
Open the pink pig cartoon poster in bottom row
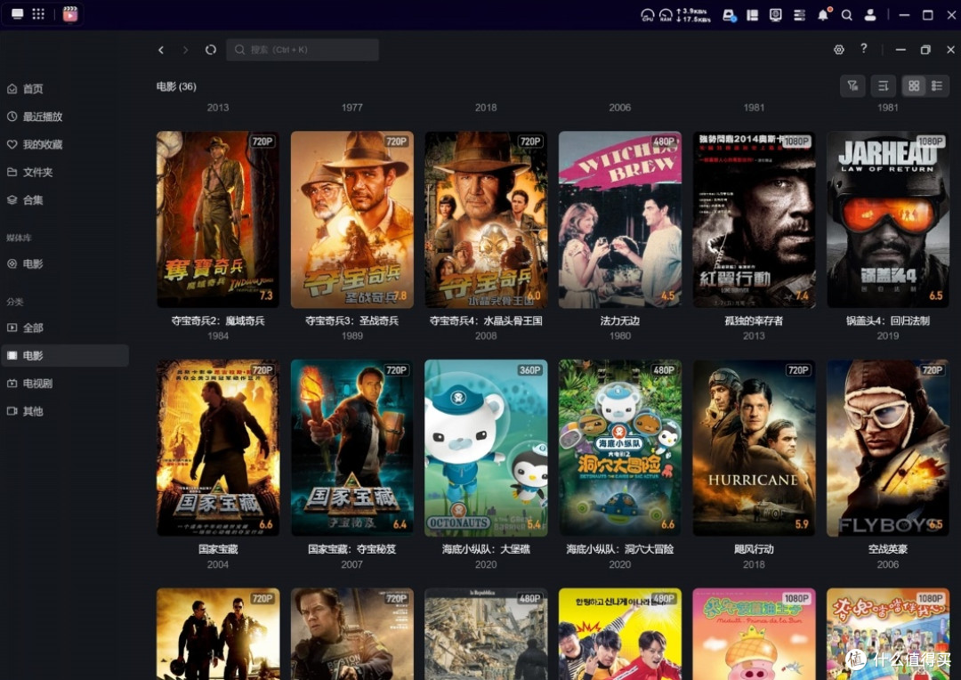[x=754, y=634]
